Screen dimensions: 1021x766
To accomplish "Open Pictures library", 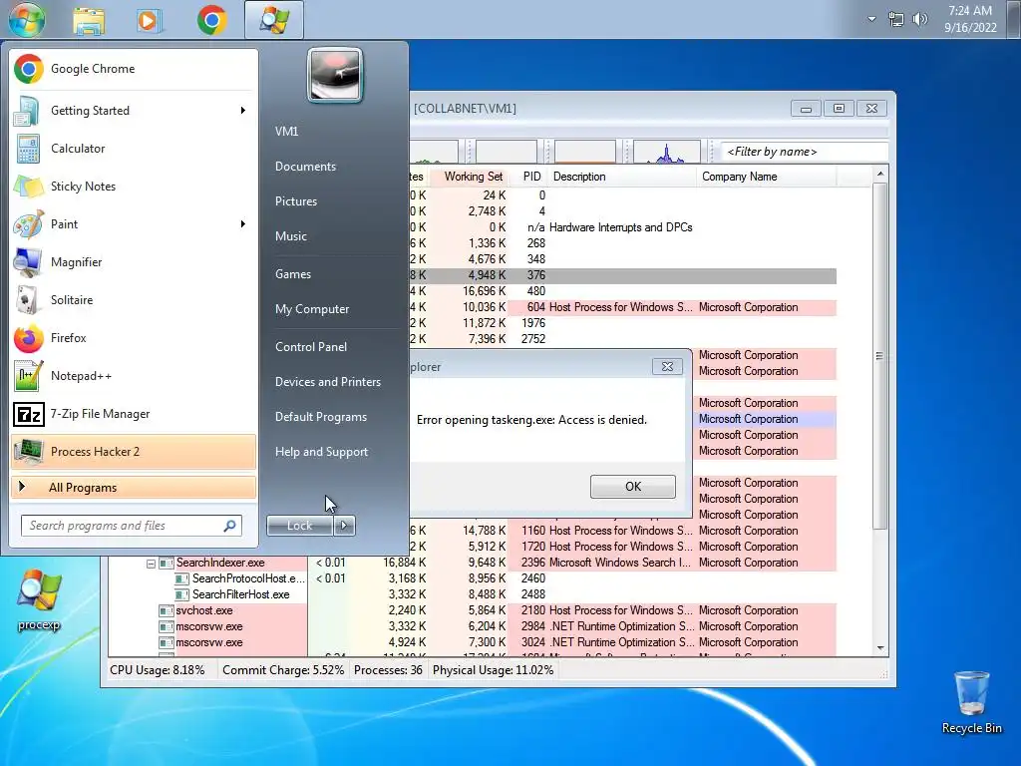I will 295,201.
